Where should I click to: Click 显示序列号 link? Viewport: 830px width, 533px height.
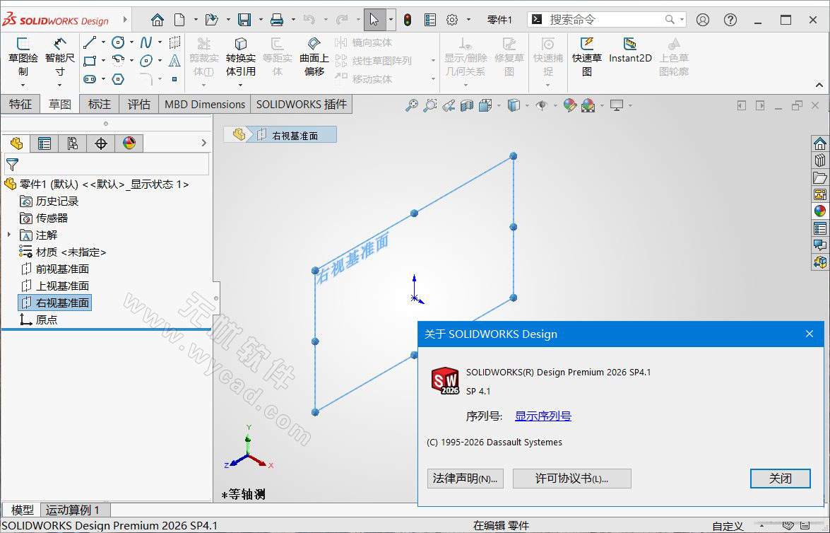click(543, 416)
